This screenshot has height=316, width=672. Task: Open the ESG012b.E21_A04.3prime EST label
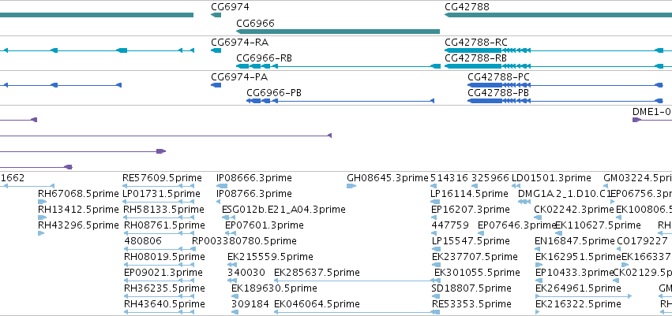pos(283,210)
